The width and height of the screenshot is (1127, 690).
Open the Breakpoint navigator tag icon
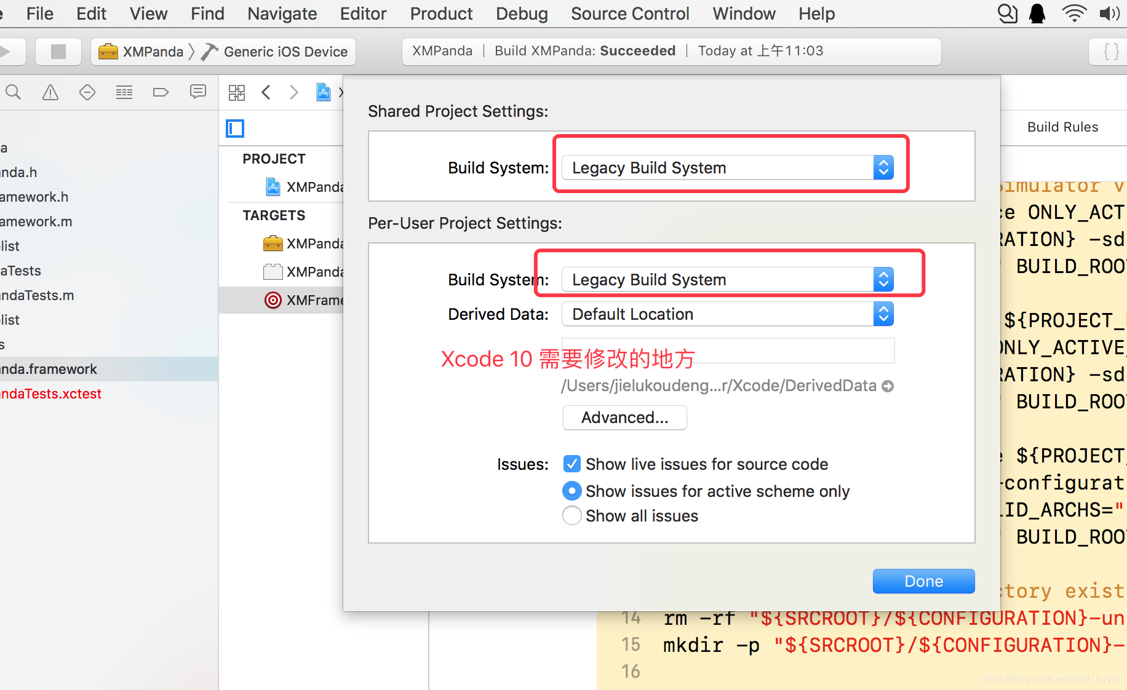(x=161, y=92)
